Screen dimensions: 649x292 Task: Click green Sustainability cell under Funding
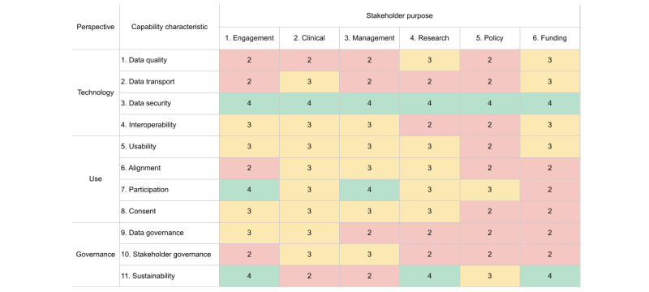click(x=550, y=277)
